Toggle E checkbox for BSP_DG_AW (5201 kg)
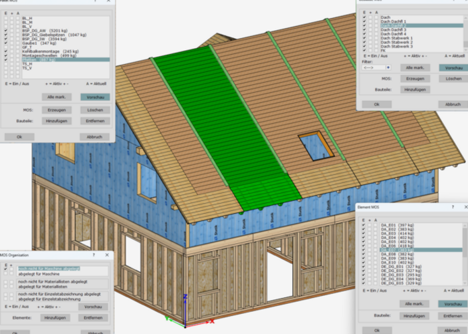 [6, 31]
